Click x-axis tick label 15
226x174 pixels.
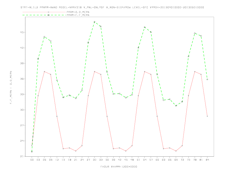tap(63, 160)
